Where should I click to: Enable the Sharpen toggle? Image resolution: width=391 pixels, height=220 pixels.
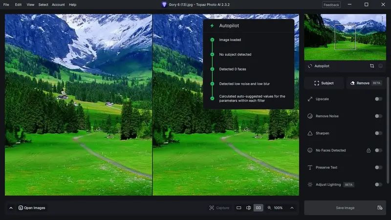pos(378,133)
